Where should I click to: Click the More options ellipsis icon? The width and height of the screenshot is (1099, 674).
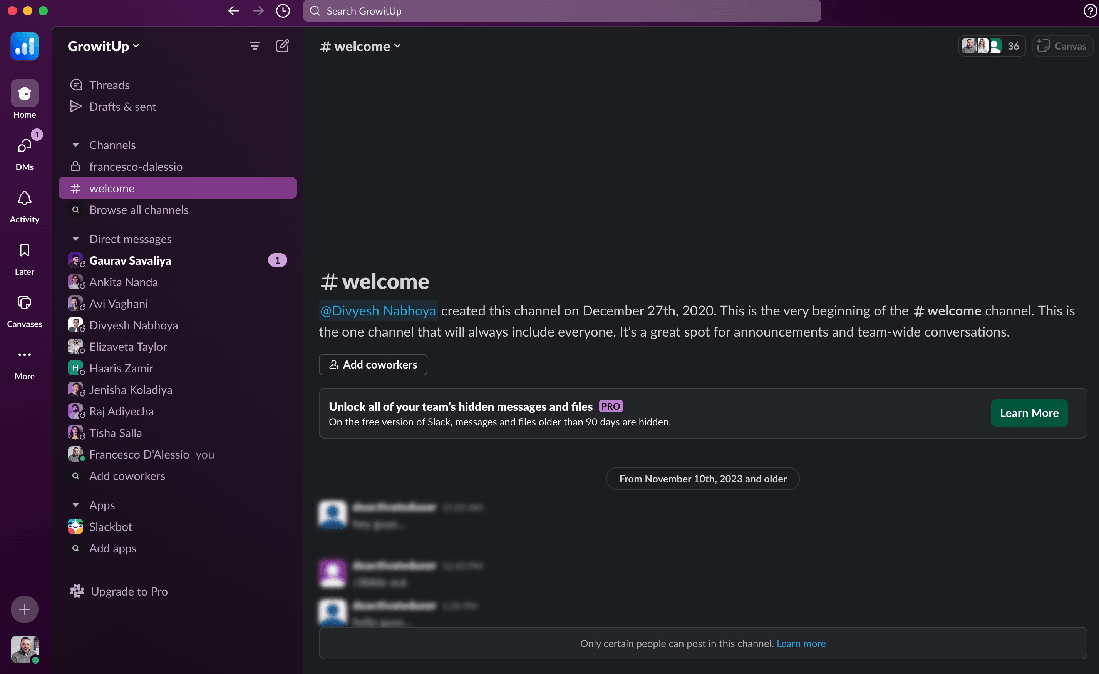click(x=24, y=354)
